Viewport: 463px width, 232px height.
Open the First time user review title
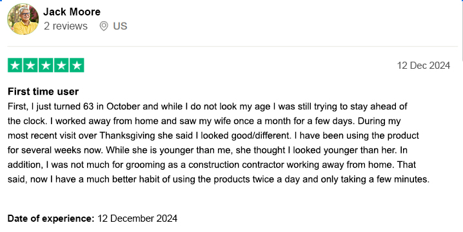tap(43, 91)
